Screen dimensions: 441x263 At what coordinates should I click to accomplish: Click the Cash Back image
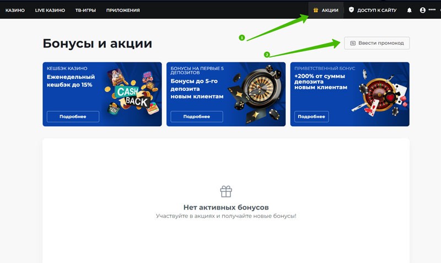pyautogui.click(x=132, y=93)
